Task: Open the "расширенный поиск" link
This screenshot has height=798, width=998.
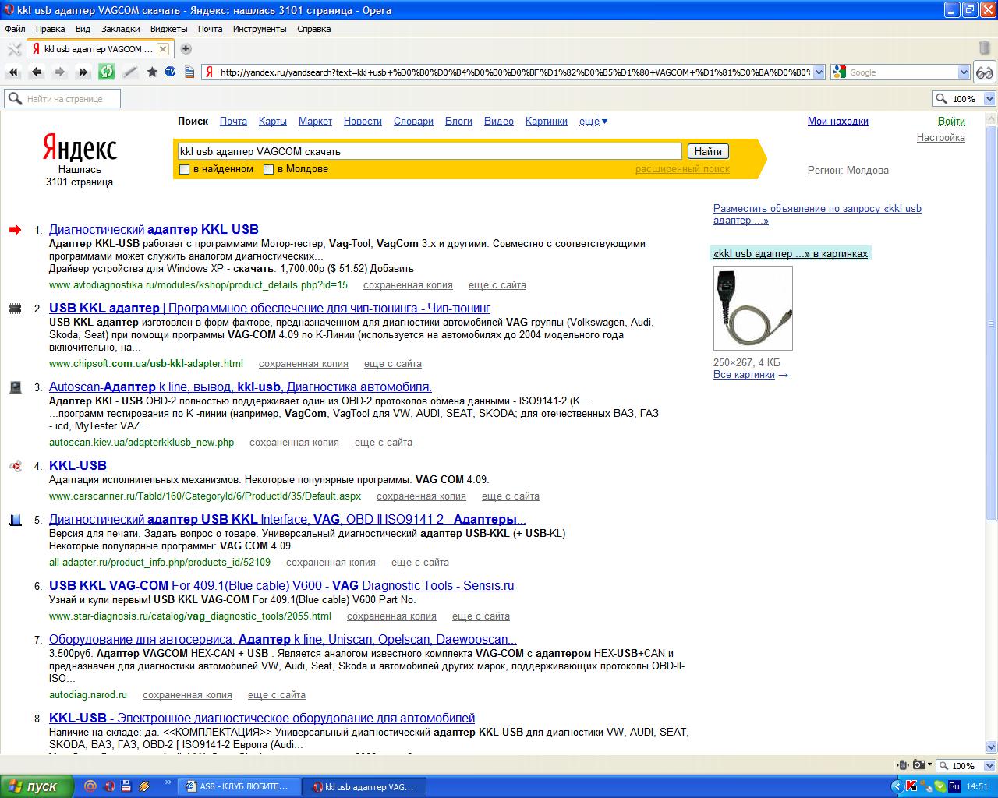Action: (x=682, y=169)
